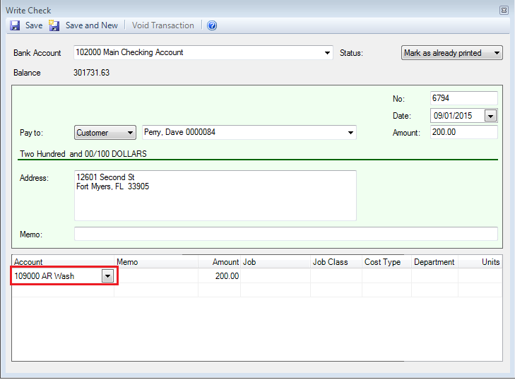Image resolution: width=515 pixels, height=380 pixels.
Task: Click the Save and New icon
Action: click(x=54, y=25)
